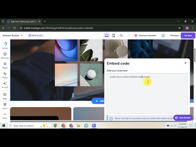
Task: Expand the Website Builder dropdown
Action: click(x=12, y=36)
